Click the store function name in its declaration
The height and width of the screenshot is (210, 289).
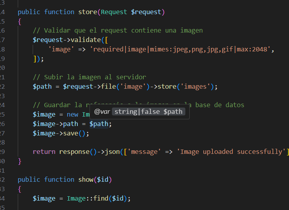(88, 12)
